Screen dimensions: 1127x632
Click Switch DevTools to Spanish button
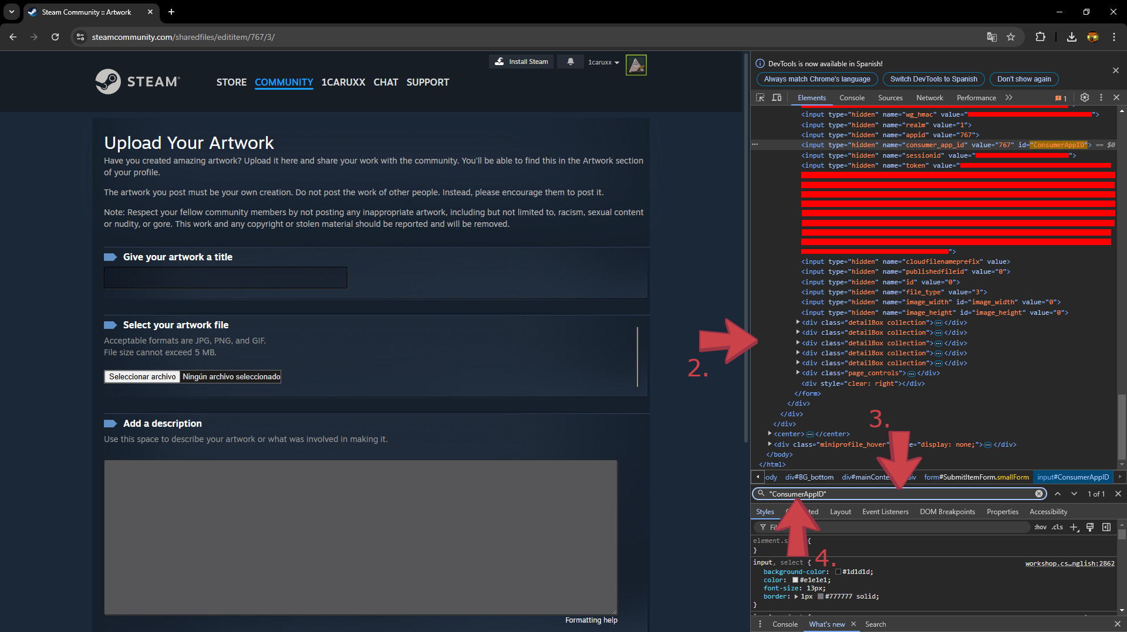[933, 79]
